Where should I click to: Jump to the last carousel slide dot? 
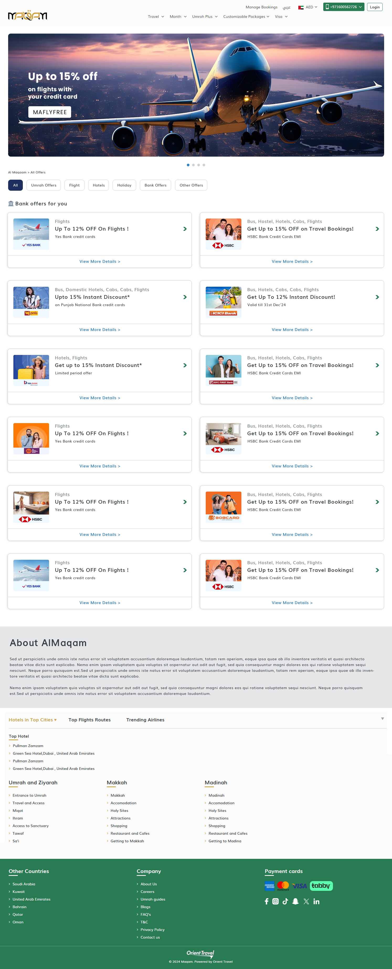[x=204, y=165]
